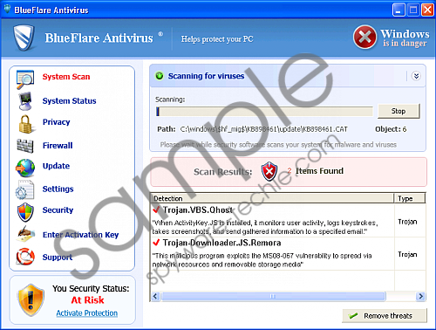Viewport: 436px width, 330px height.
Task: Open the Settings section
Action: pos(58,189)
